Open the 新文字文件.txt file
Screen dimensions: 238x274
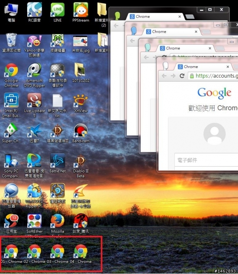58,106
